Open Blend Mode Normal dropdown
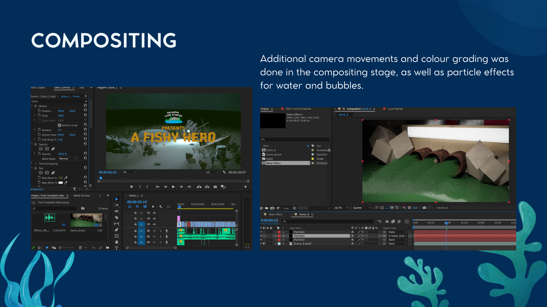This screenshot has height=307, width=547. [68, 159]
